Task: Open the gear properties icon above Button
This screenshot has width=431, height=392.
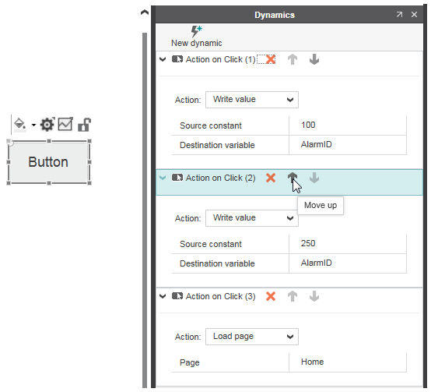Action: click(x=47, y=125)
